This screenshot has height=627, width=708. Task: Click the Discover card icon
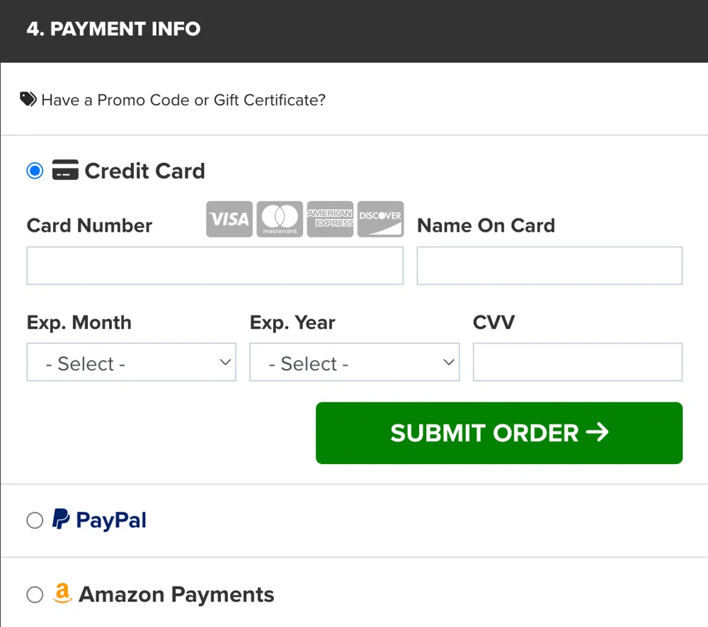click(380, 219)
